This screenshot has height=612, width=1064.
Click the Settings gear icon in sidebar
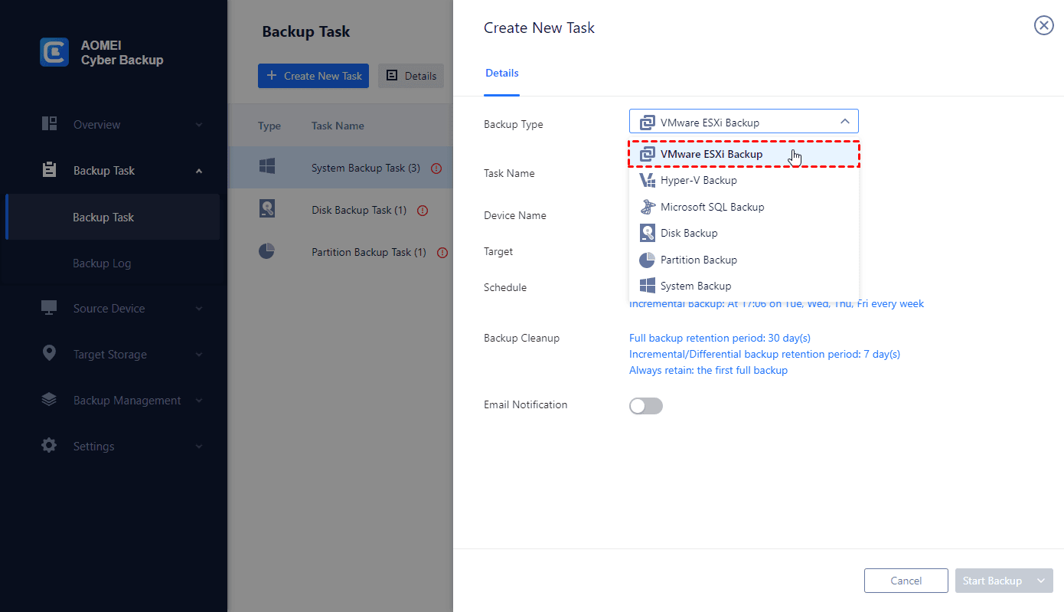coord(50,446)
